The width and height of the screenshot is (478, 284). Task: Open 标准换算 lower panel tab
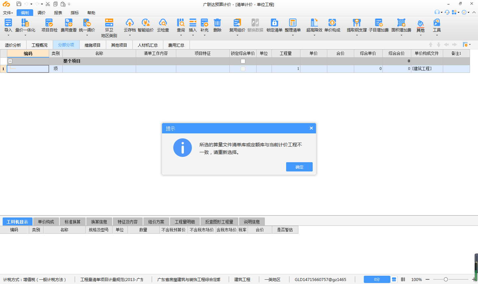click(72, 222)
